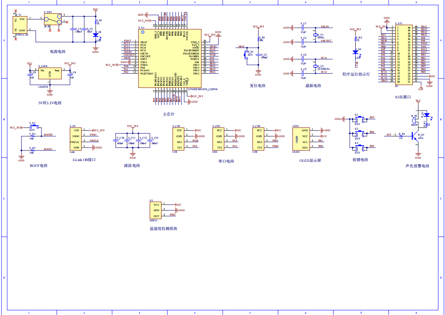Select base resistor B_R2 on PA7

coord(401,136)
